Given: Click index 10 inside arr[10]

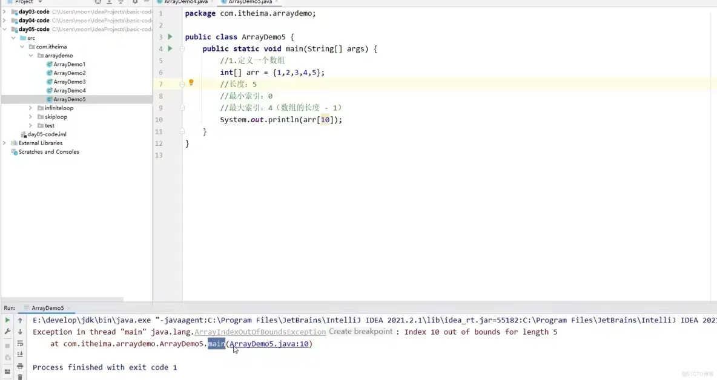Looking at the screenshot, I should [x=325, y=120].
